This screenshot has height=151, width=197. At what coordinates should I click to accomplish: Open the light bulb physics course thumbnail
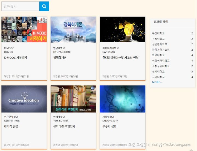123,29
